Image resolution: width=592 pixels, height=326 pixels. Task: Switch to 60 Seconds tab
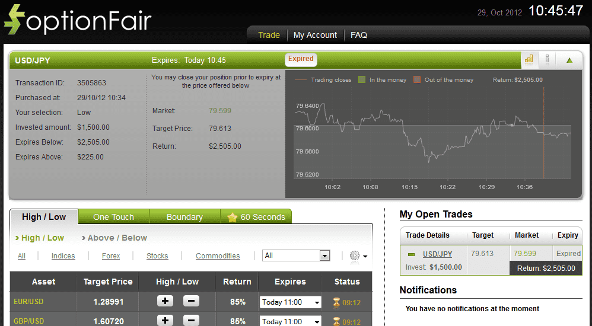256,217
